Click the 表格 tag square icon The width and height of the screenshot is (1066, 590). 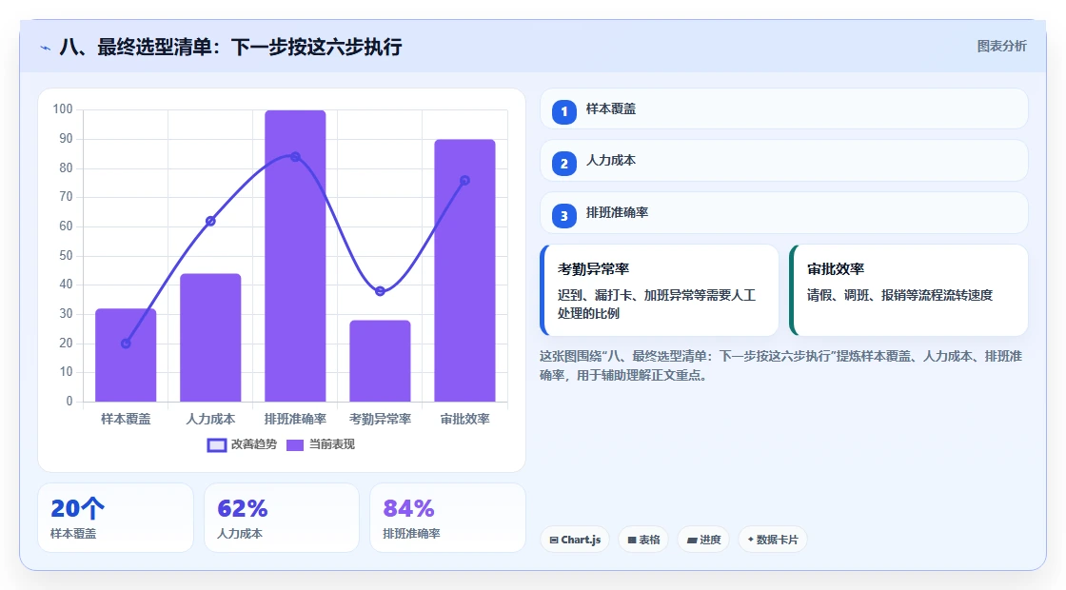click(632, 541)
